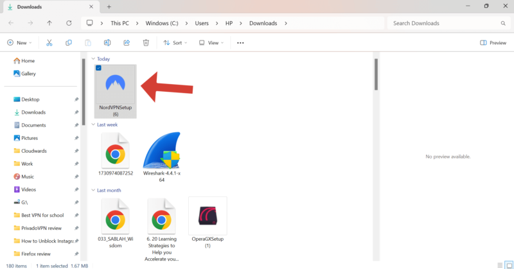Switch to large thumbnails view icon

(509, 265)
